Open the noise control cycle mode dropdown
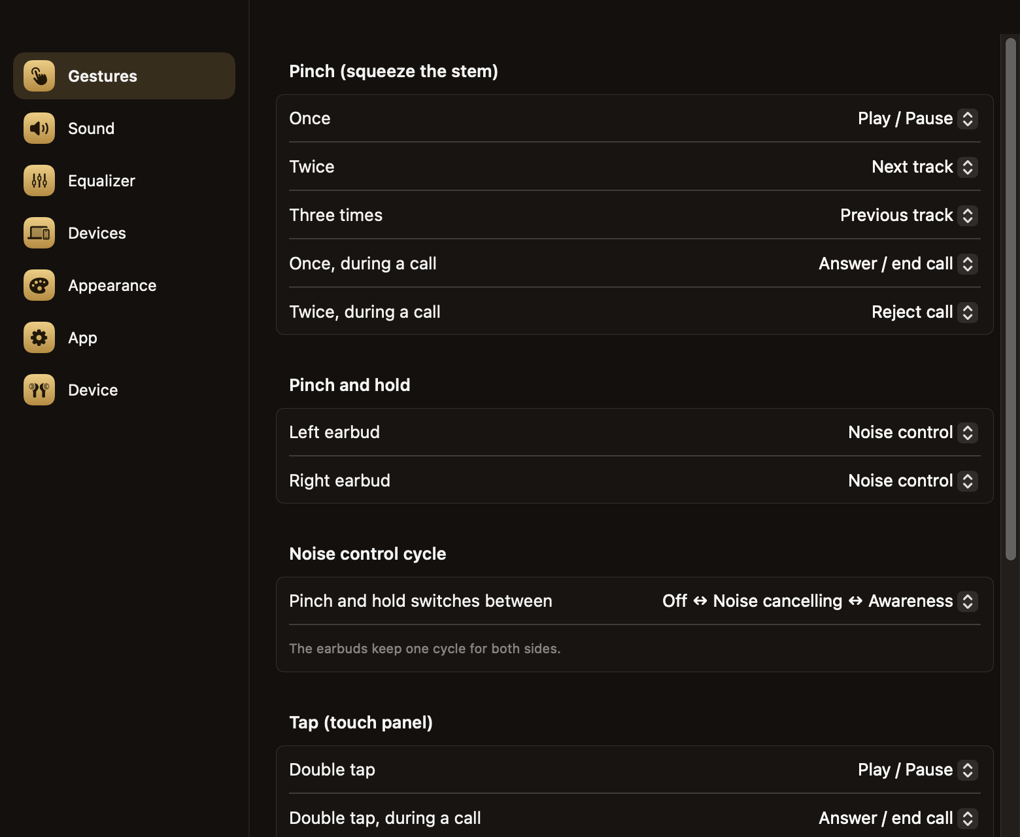 (x=820, y=601)
